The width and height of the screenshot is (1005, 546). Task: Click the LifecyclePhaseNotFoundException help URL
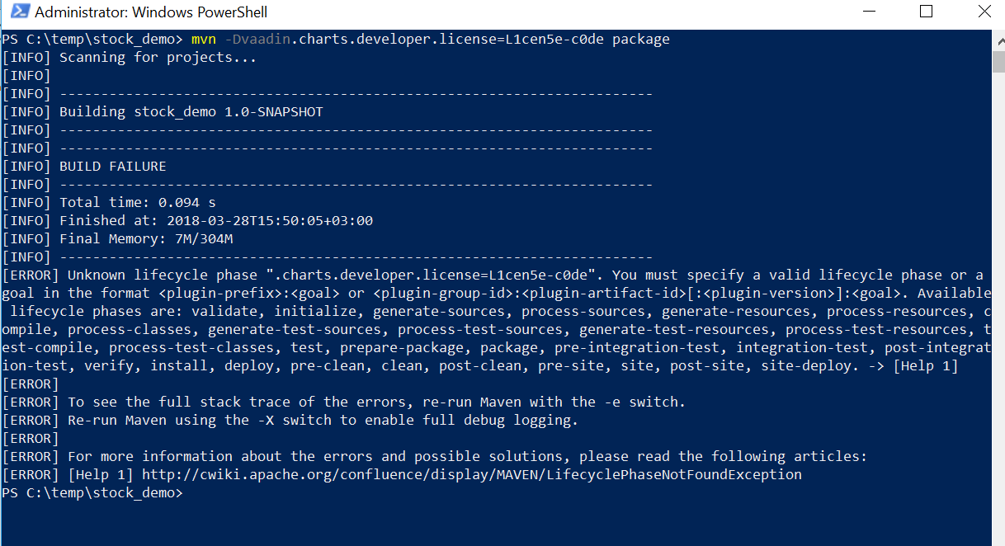(472, 475)
